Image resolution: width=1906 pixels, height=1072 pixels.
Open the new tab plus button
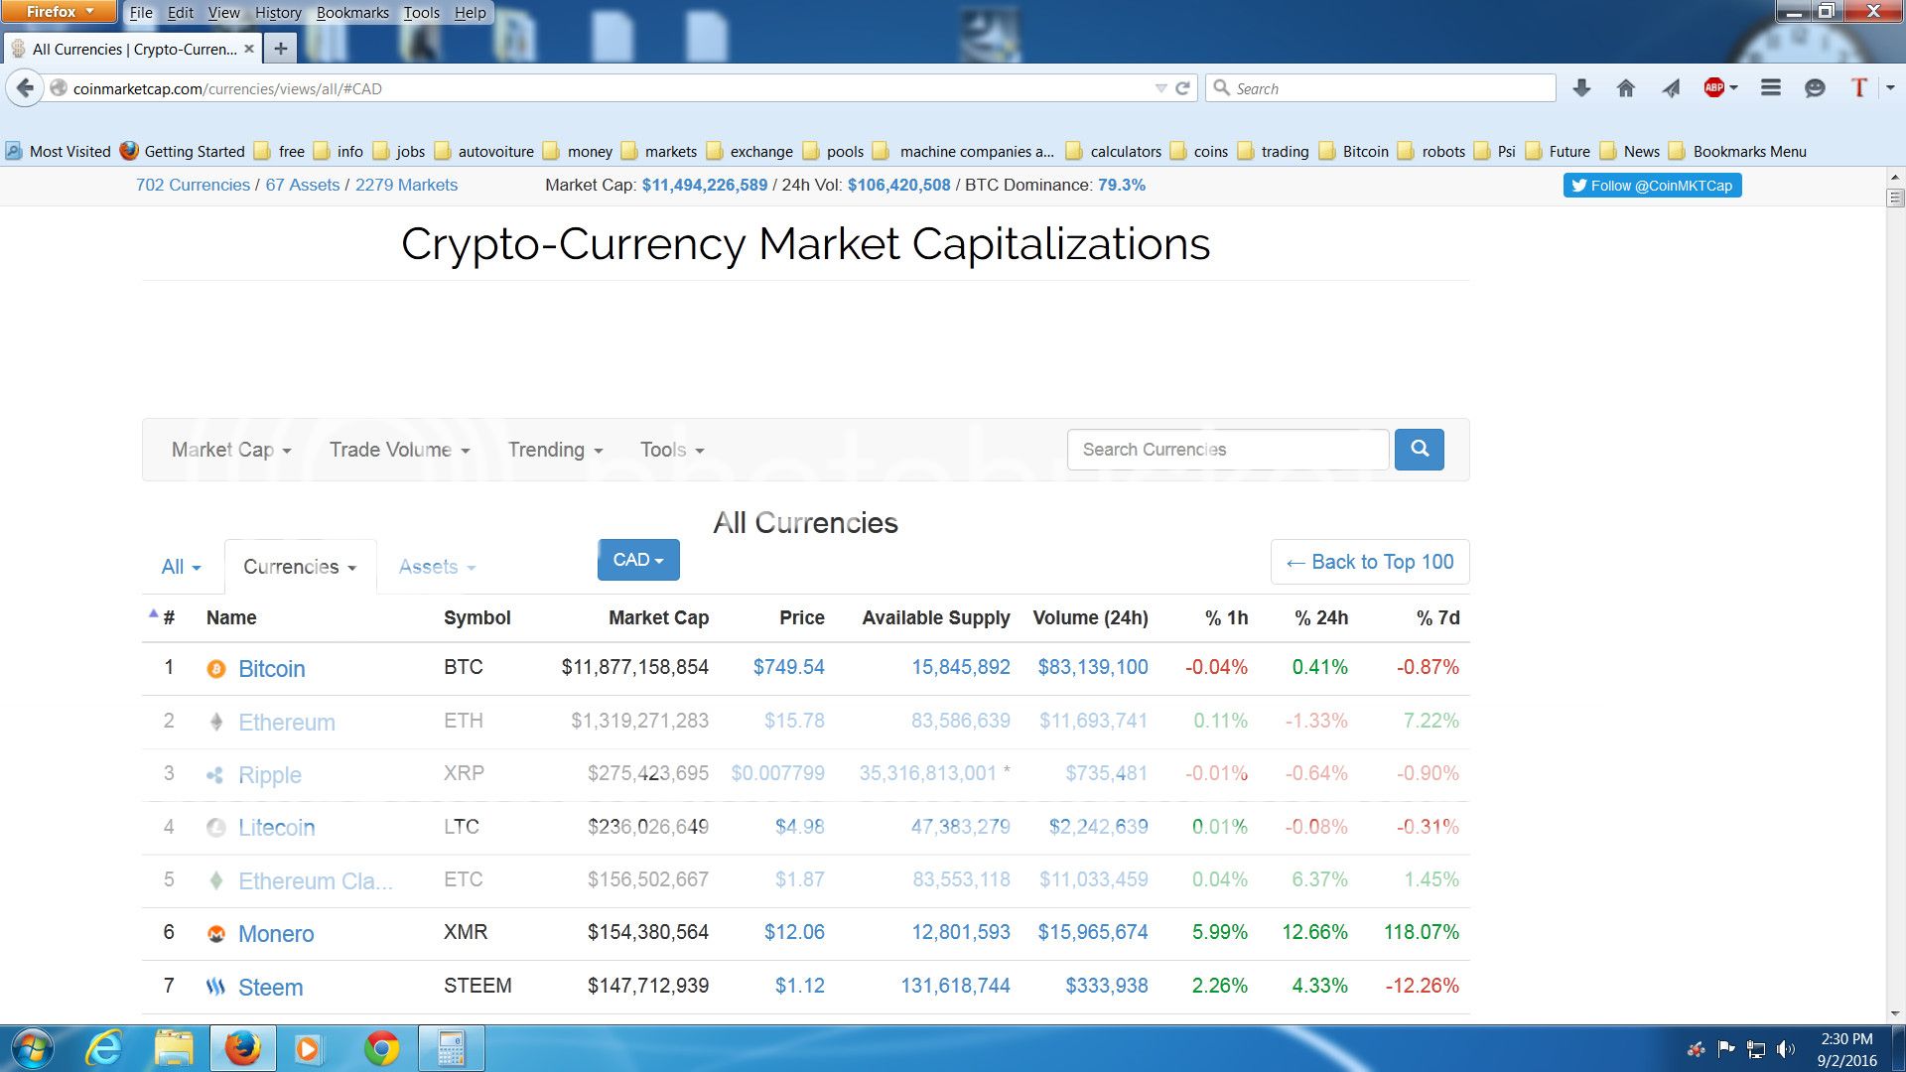point(281,49)
